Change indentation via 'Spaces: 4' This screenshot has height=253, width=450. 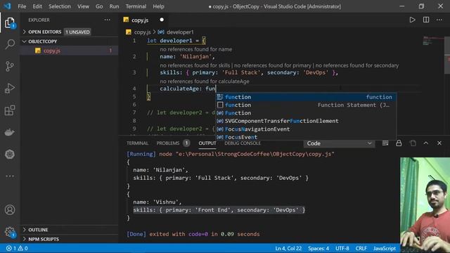click(319, 248)
